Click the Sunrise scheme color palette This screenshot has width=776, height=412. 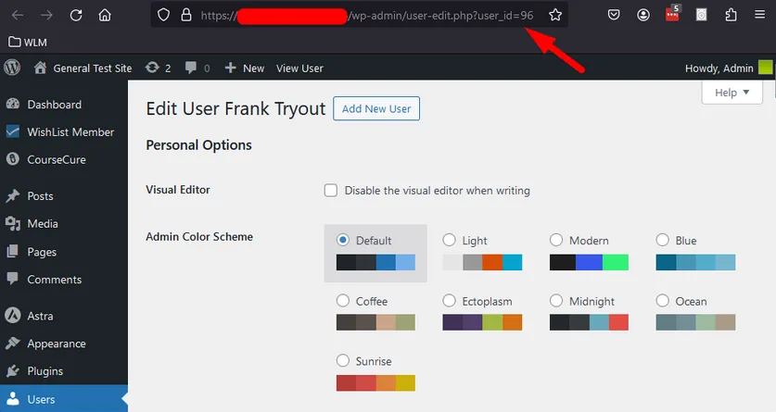point(375,383)
